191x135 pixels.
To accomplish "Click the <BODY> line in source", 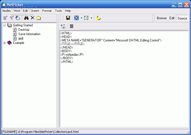I will 66,51.
